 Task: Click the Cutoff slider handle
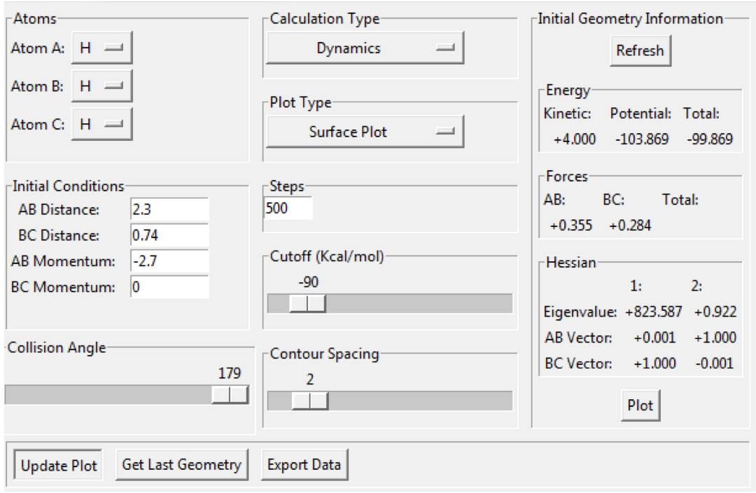(307, 303)
